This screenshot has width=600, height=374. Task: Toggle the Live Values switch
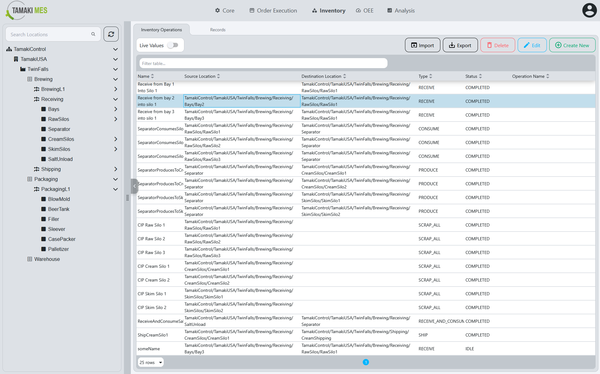pyautogui.click(x=173, y=45)
